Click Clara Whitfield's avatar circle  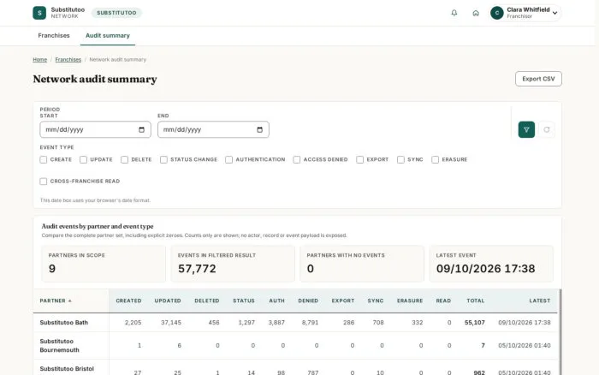click(497, 13)
